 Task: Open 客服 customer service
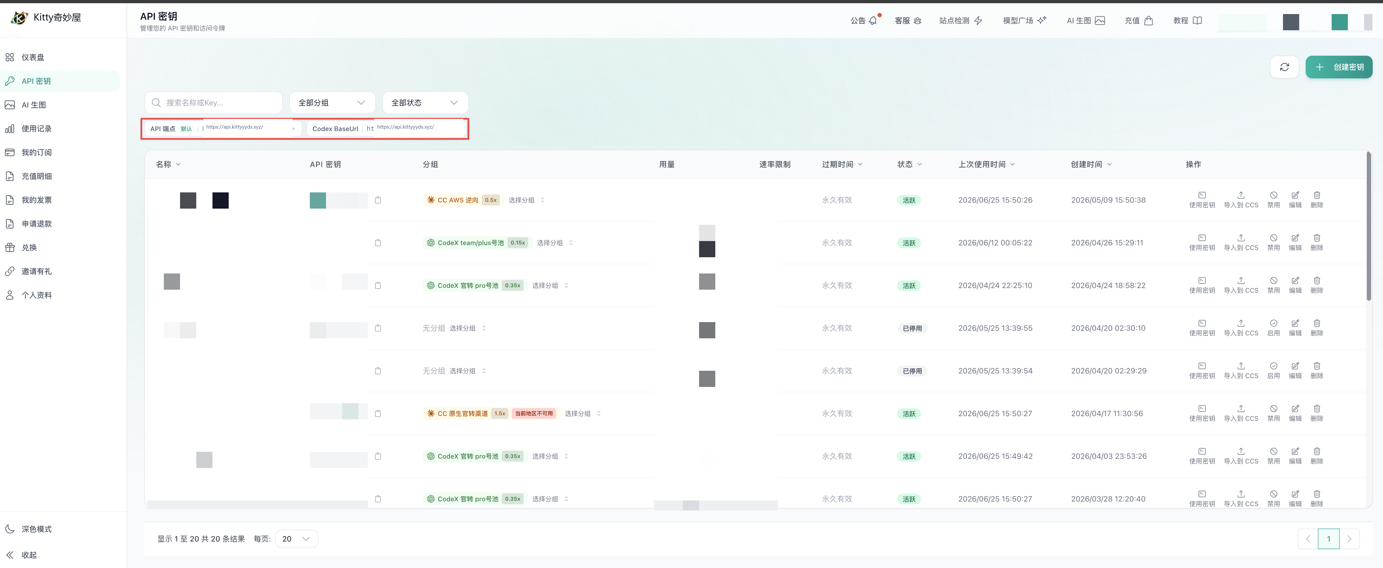click(x=908, y=20)
